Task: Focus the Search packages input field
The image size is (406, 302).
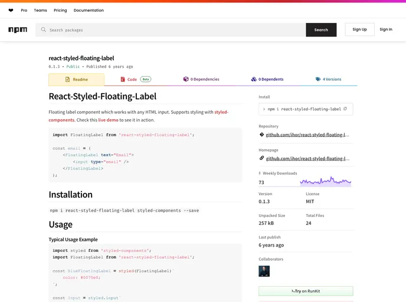Action: (171, 29)
